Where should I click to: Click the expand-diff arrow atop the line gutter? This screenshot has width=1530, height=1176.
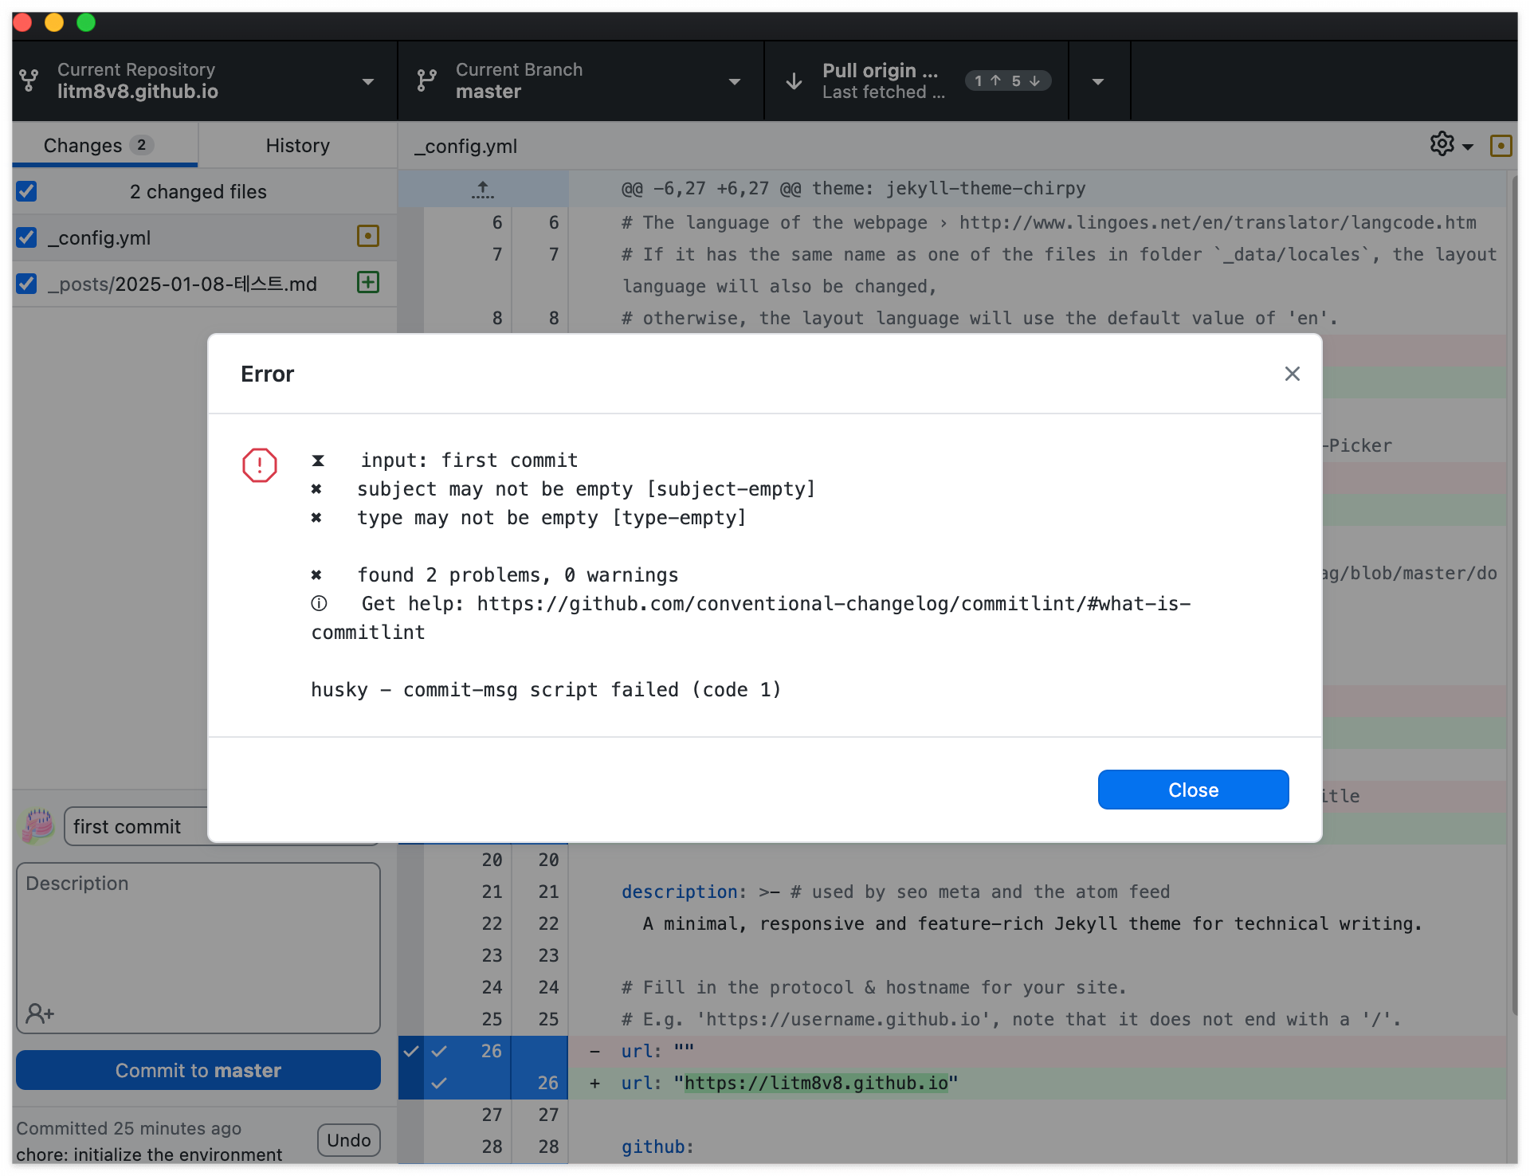click(x=482, y=189)
